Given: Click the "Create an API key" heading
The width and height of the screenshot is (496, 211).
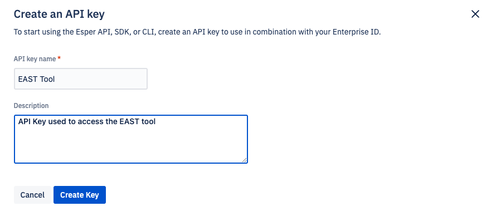Looking at the screenshot, I should pyautogui.click(x=59, y=14).
